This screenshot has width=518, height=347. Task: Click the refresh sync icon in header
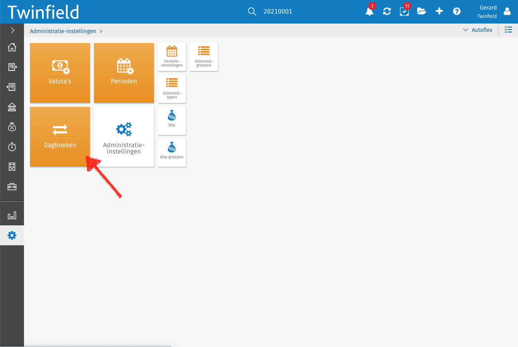tap(387, 12)
